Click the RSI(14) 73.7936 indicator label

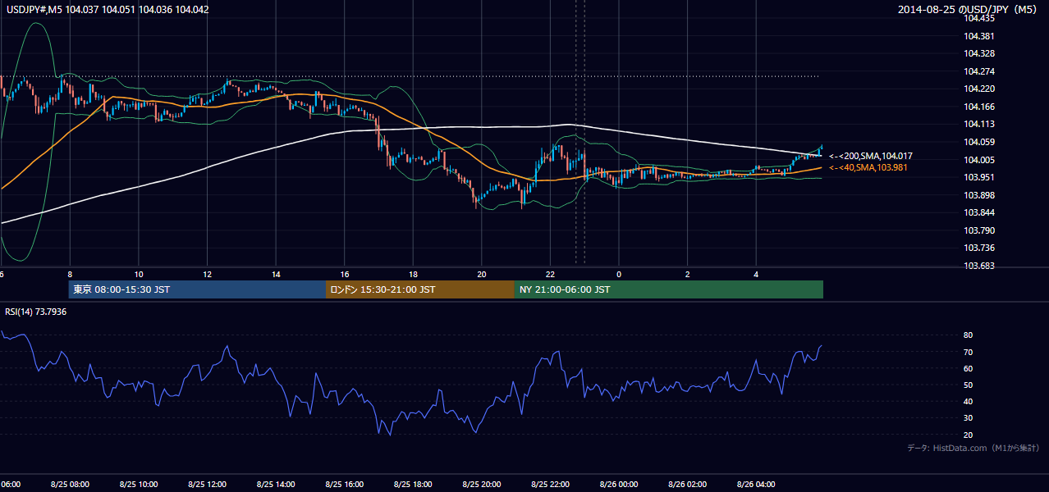click(x=36, y=312)
